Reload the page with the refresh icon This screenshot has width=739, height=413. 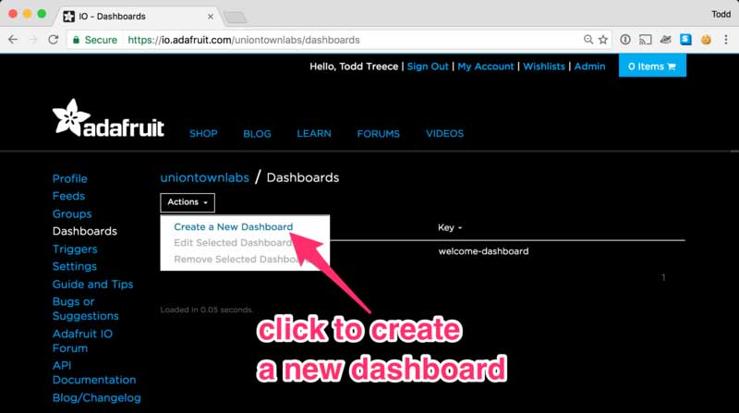tap(54, 40)
